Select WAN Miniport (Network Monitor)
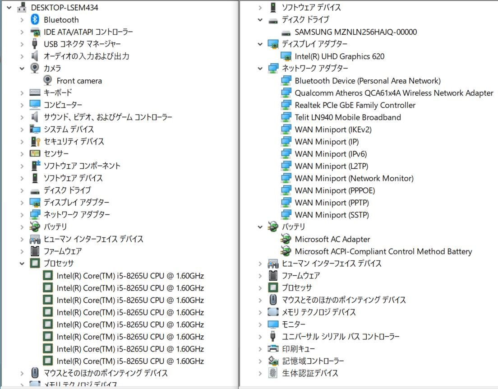 tap(354, 178)
